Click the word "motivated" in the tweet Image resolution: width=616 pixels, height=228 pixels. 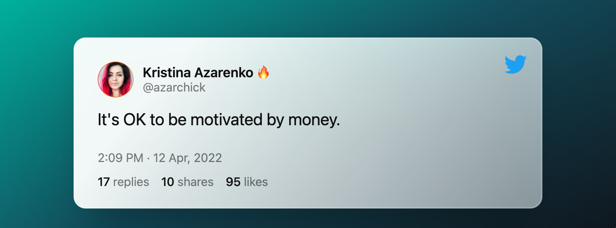(x=226, y=120)
